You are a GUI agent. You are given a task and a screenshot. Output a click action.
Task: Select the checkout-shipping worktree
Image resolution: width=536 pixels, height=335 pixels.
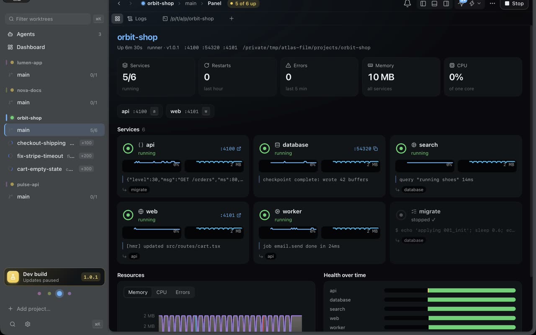54,143
